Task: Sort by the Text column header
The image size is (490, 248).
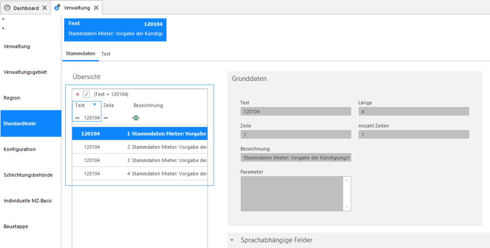Action: pyautogui.click(x=80, y=105)
